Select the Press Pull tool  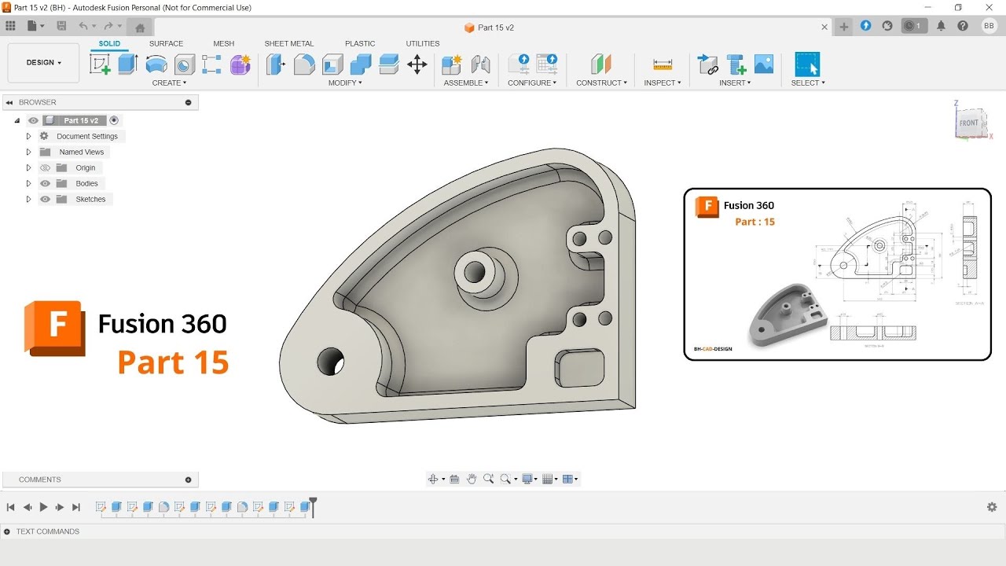point(275,64)
